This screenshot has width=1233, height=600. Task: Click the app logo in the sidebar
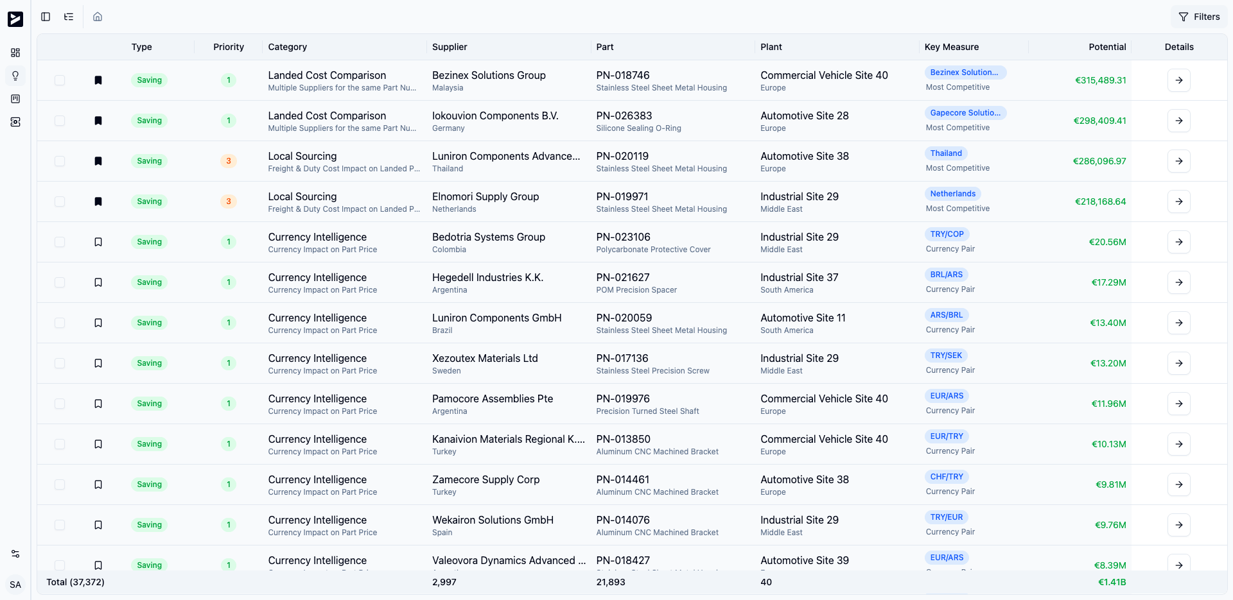[x=15, y=19]
